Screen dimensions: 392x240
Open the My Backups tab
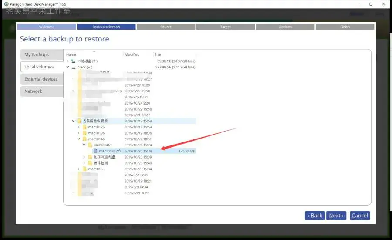[x=42, y=54]
